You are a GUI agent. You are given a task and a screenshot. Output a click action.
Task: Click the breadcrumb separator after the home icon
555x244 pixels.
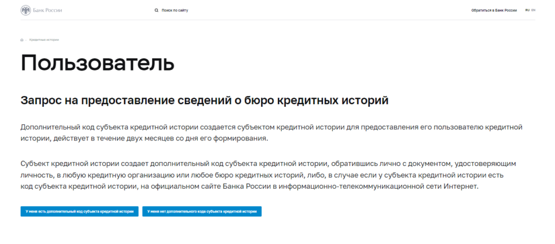point(26,40)
